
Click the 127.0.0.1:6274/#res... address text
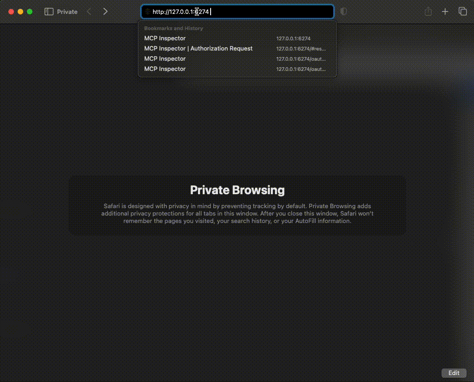pyautogui.click(x=301, y=49)
